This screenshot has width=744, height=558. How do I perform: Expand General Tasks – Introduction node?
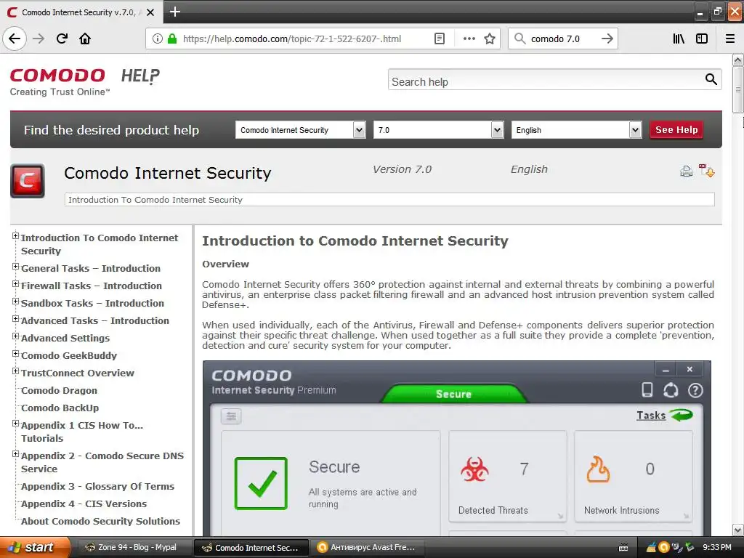pyautogui.click(x=16, y=267)
